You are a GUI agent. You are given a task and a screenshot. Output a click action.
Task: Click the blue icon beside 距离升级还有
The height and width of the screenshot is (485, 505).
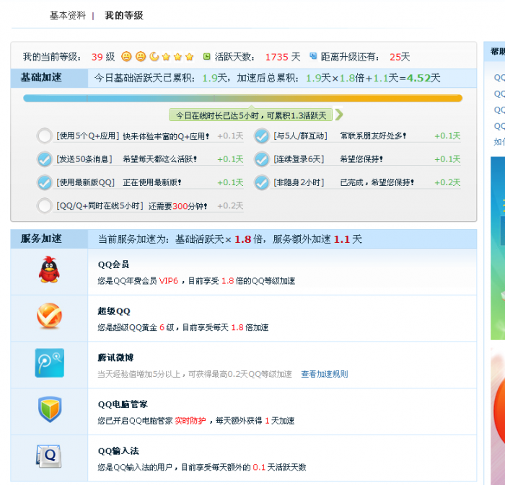point(313,56)
